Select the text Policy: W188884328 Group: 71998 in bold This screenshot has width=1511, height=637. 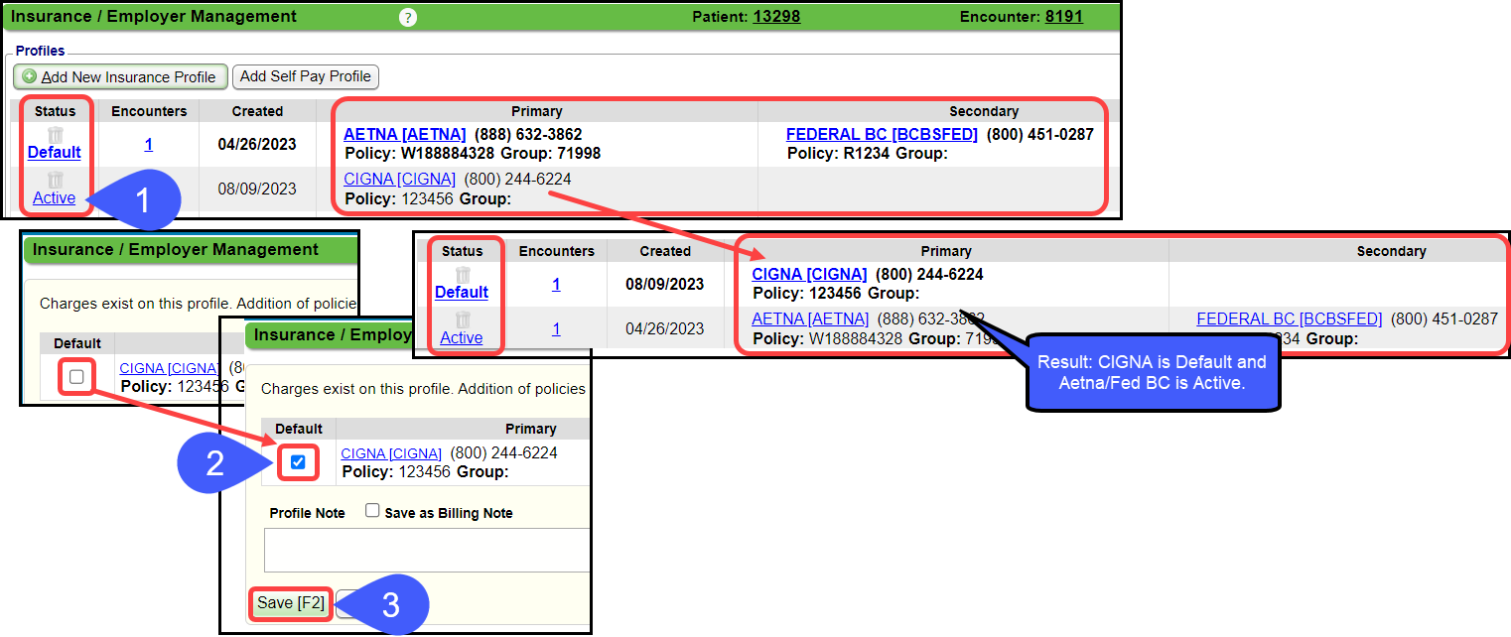click(473, 154)
